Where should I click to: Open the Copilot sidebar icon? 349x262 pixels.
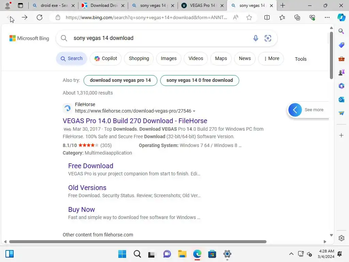(341, 17)
